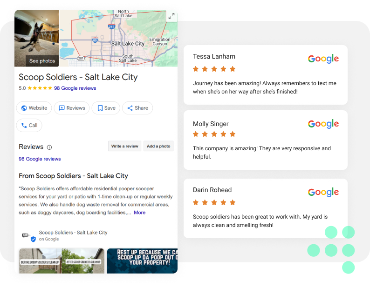Click Write a review button
Image resolution: width=370 pixels, height=287 pixels.
(x=124, y=146)
